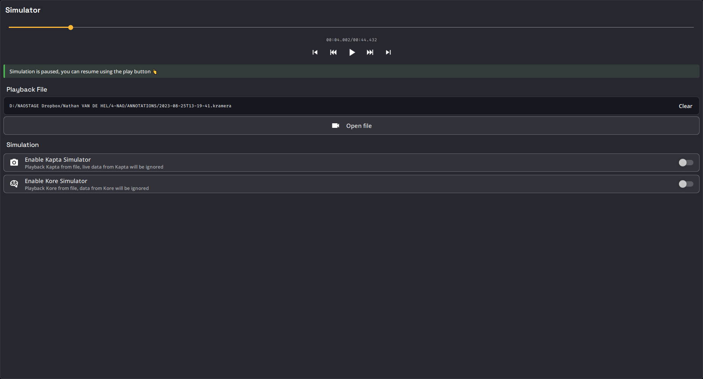Open file to load a recording

351,126
